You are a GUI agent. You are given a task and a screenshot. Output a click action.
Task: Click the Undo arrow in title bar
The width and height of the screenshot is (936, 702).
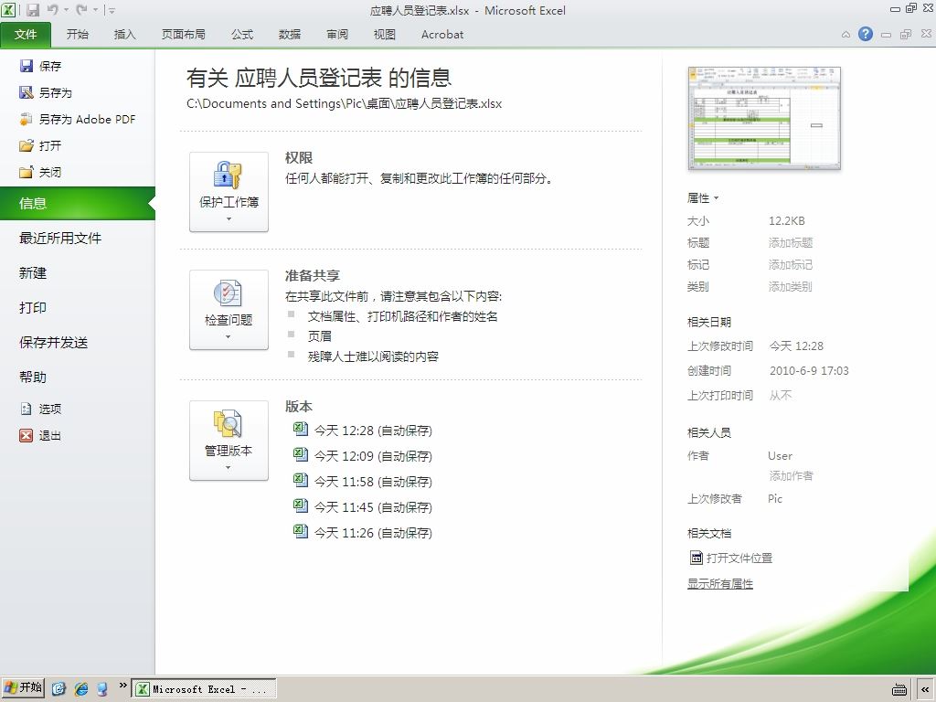(52, 10)
